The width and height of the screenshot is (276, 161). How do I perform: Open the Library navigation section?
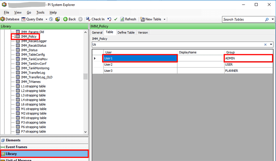[x=44, y=154]
